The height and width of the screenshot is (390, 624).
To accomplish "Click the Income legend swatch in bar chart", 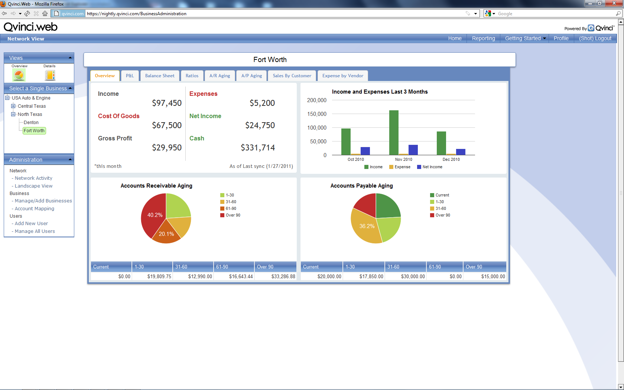I will point(367,167).
